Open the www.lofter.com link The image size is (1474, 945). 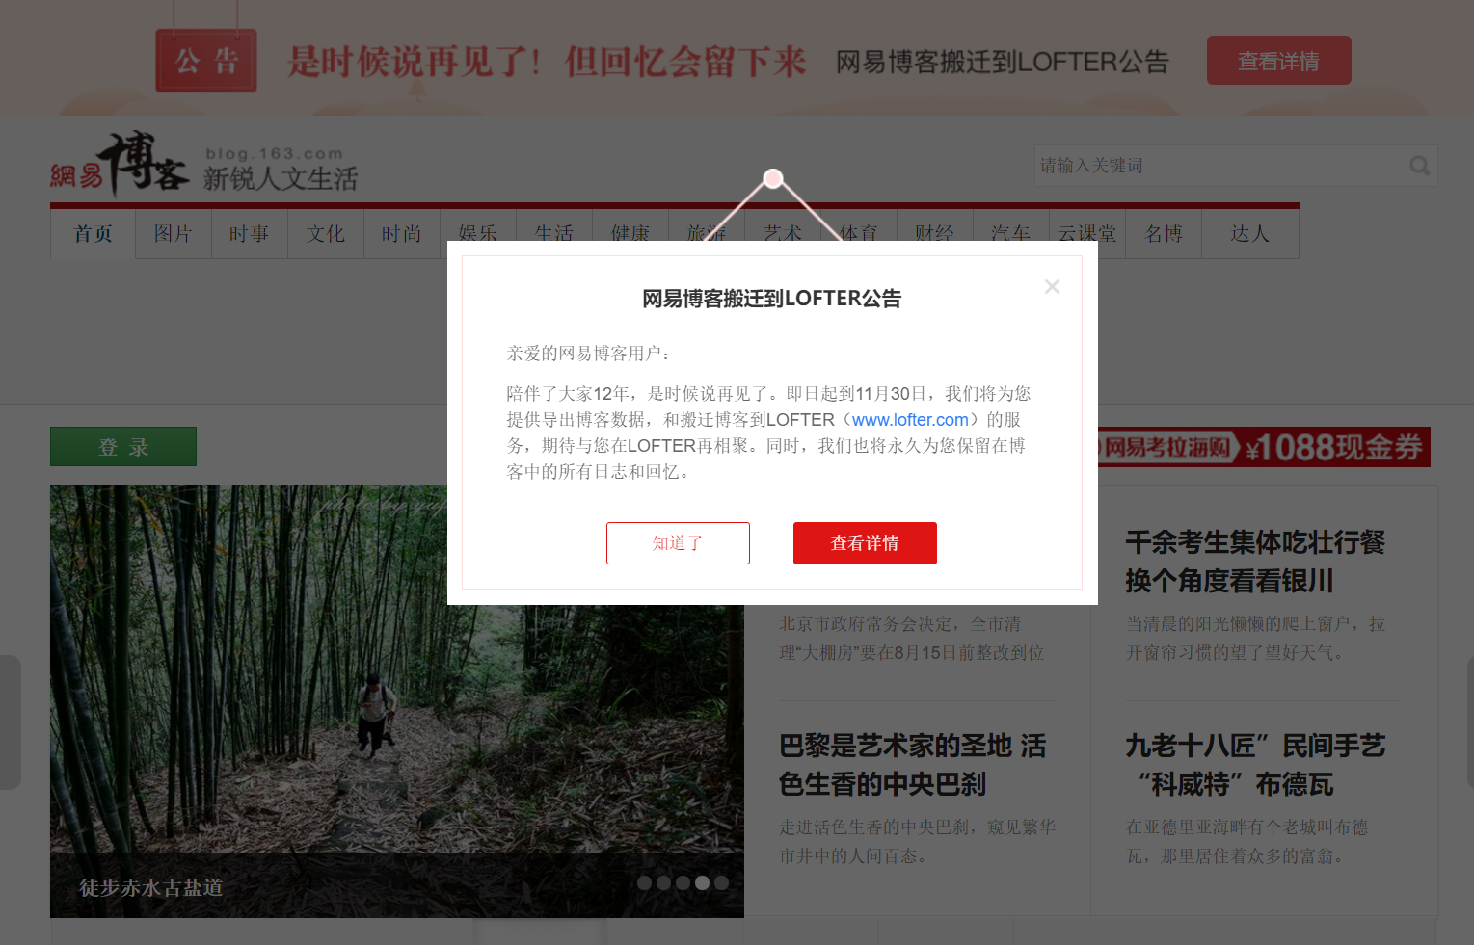(910, 420)
